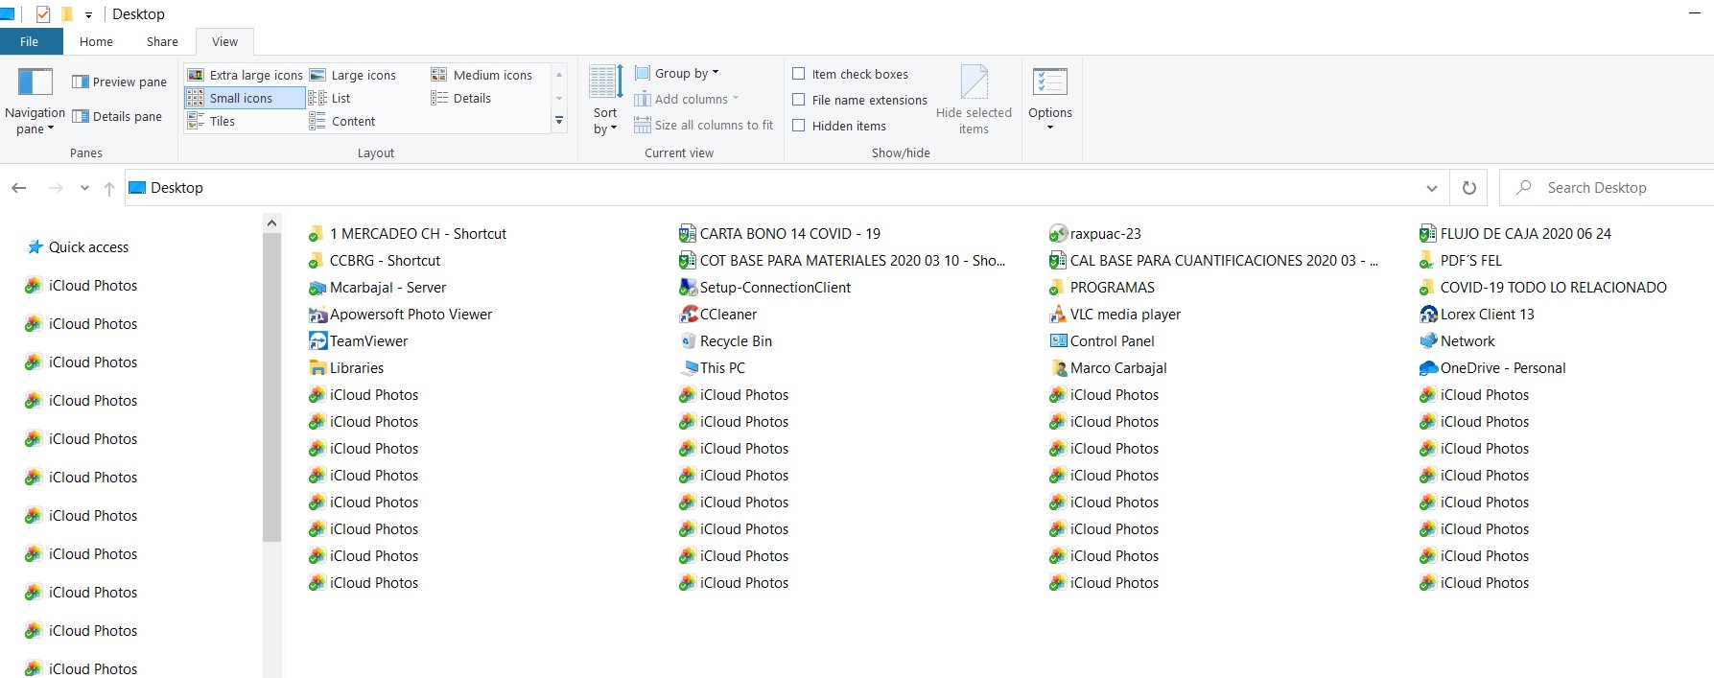
Task: Toggle the Details pane
Action: click(117, 116)
